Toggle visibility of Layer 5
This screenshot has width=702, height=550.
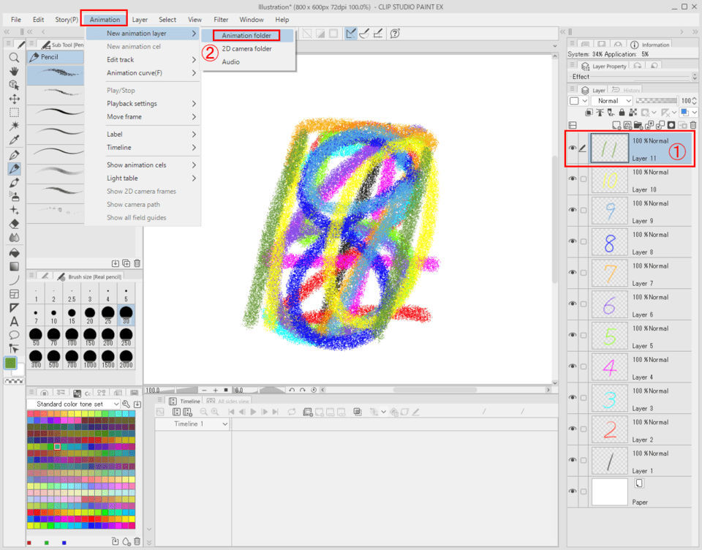coord(573,335)
